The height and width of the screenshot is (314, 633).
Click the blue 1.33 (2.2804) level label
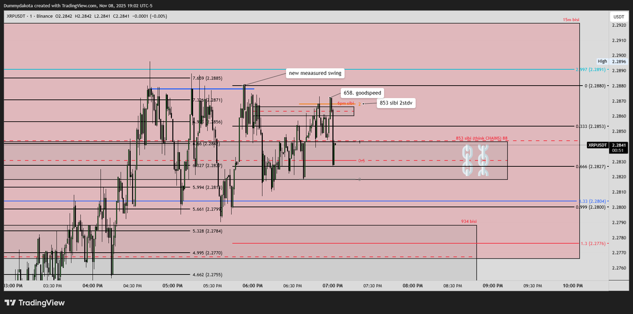[593, 201]
